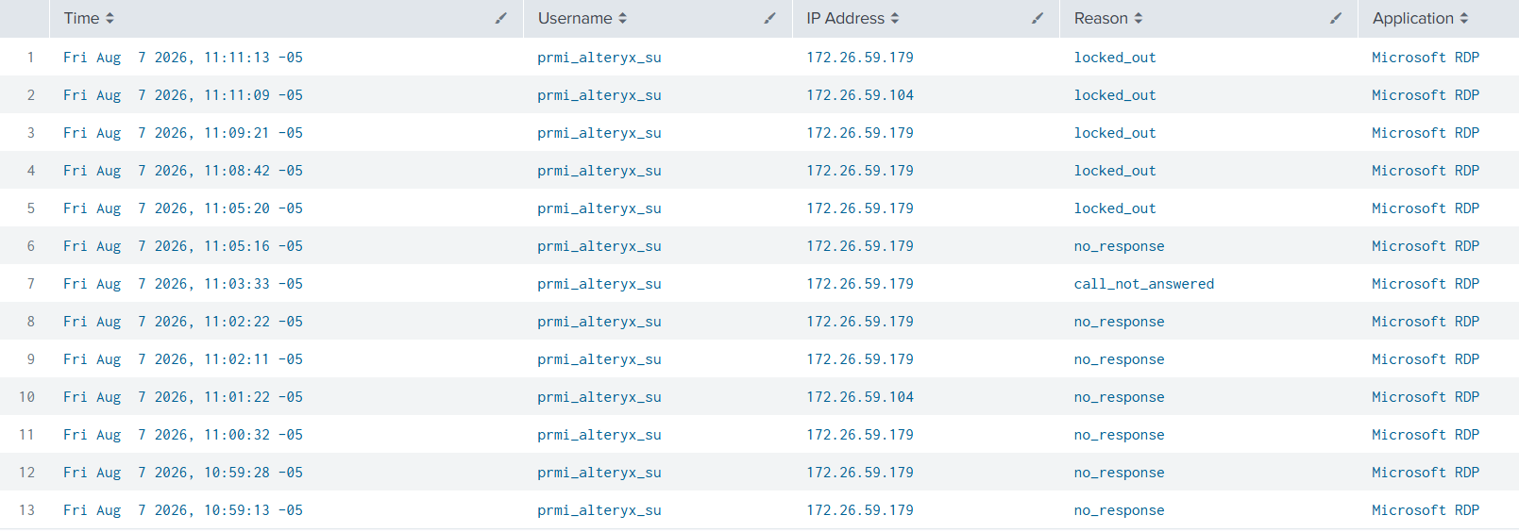Click pencil edit icon for Reason column
Screen dimensions: 1519x532
click(x=1336, y=18)
